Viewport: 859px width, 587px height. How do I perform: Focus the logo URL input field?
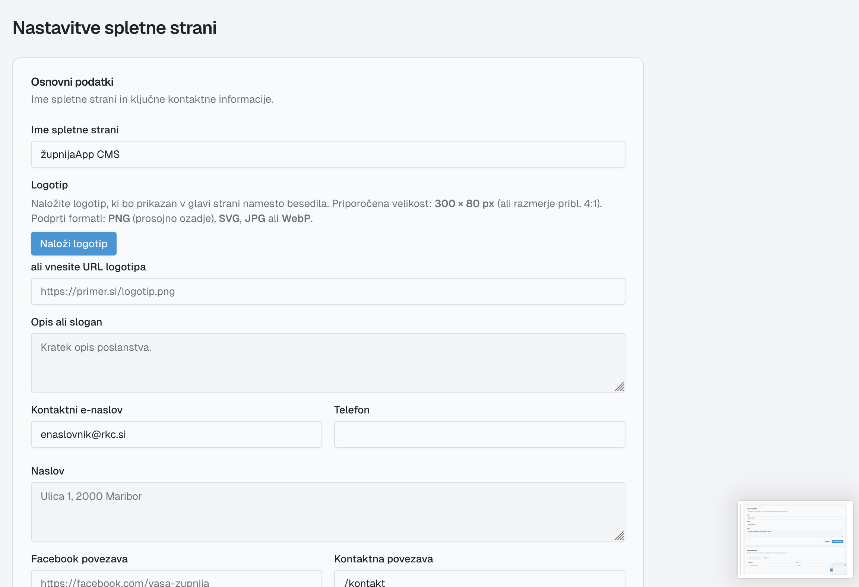point(328,291)
